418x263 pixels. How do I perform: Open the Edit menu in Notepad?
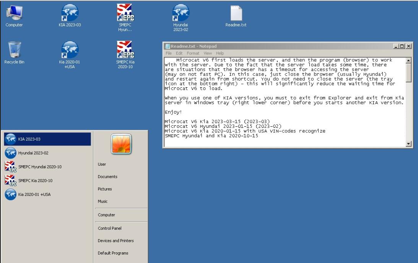click(x=179, y=53)
